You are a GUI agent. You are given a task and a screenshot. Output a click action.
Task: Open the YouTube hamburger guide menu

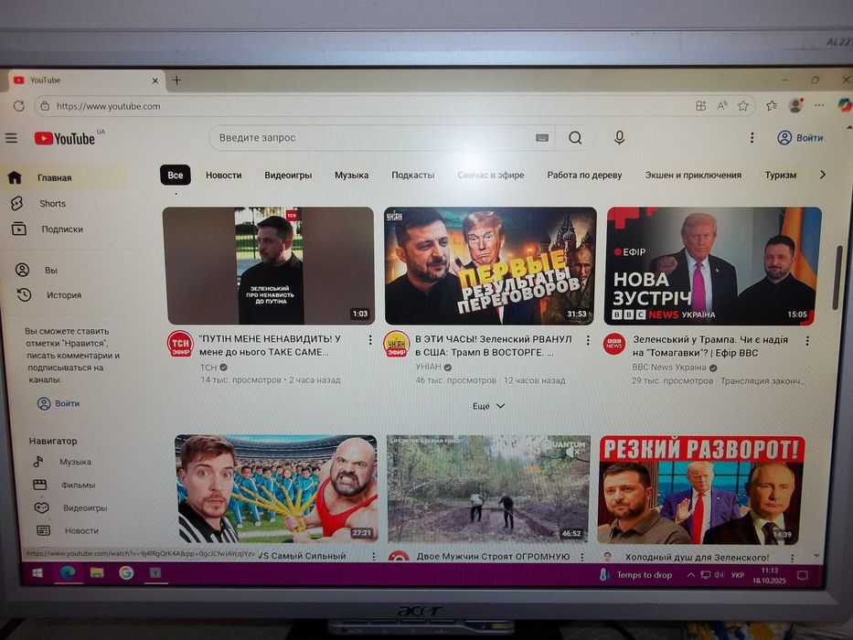coord(11,138)
